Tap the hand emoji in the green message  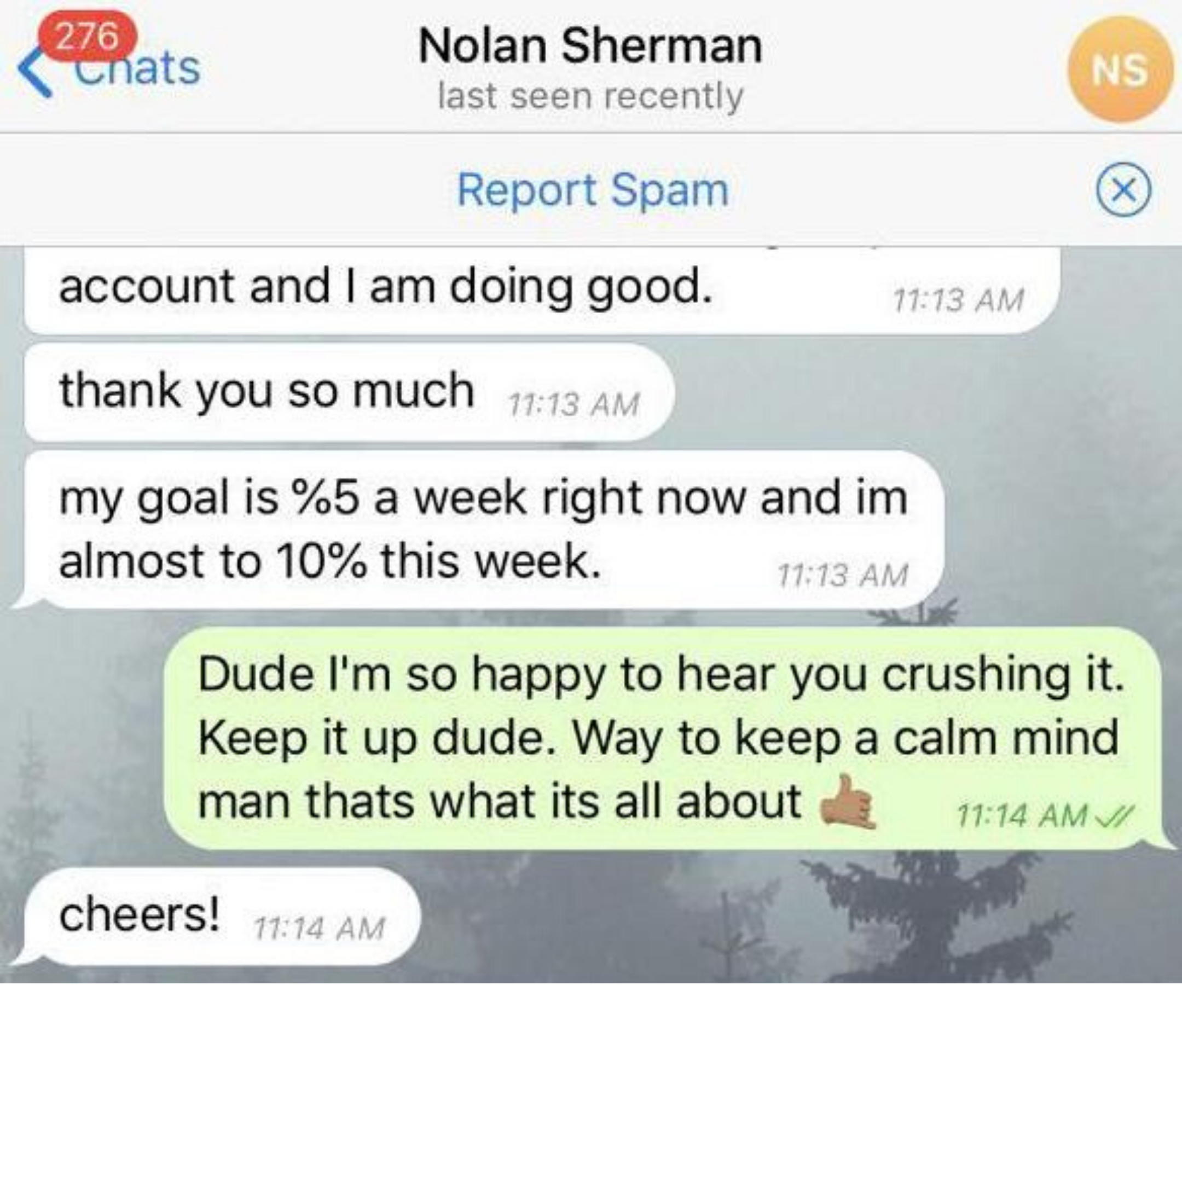tap(849, 802)
